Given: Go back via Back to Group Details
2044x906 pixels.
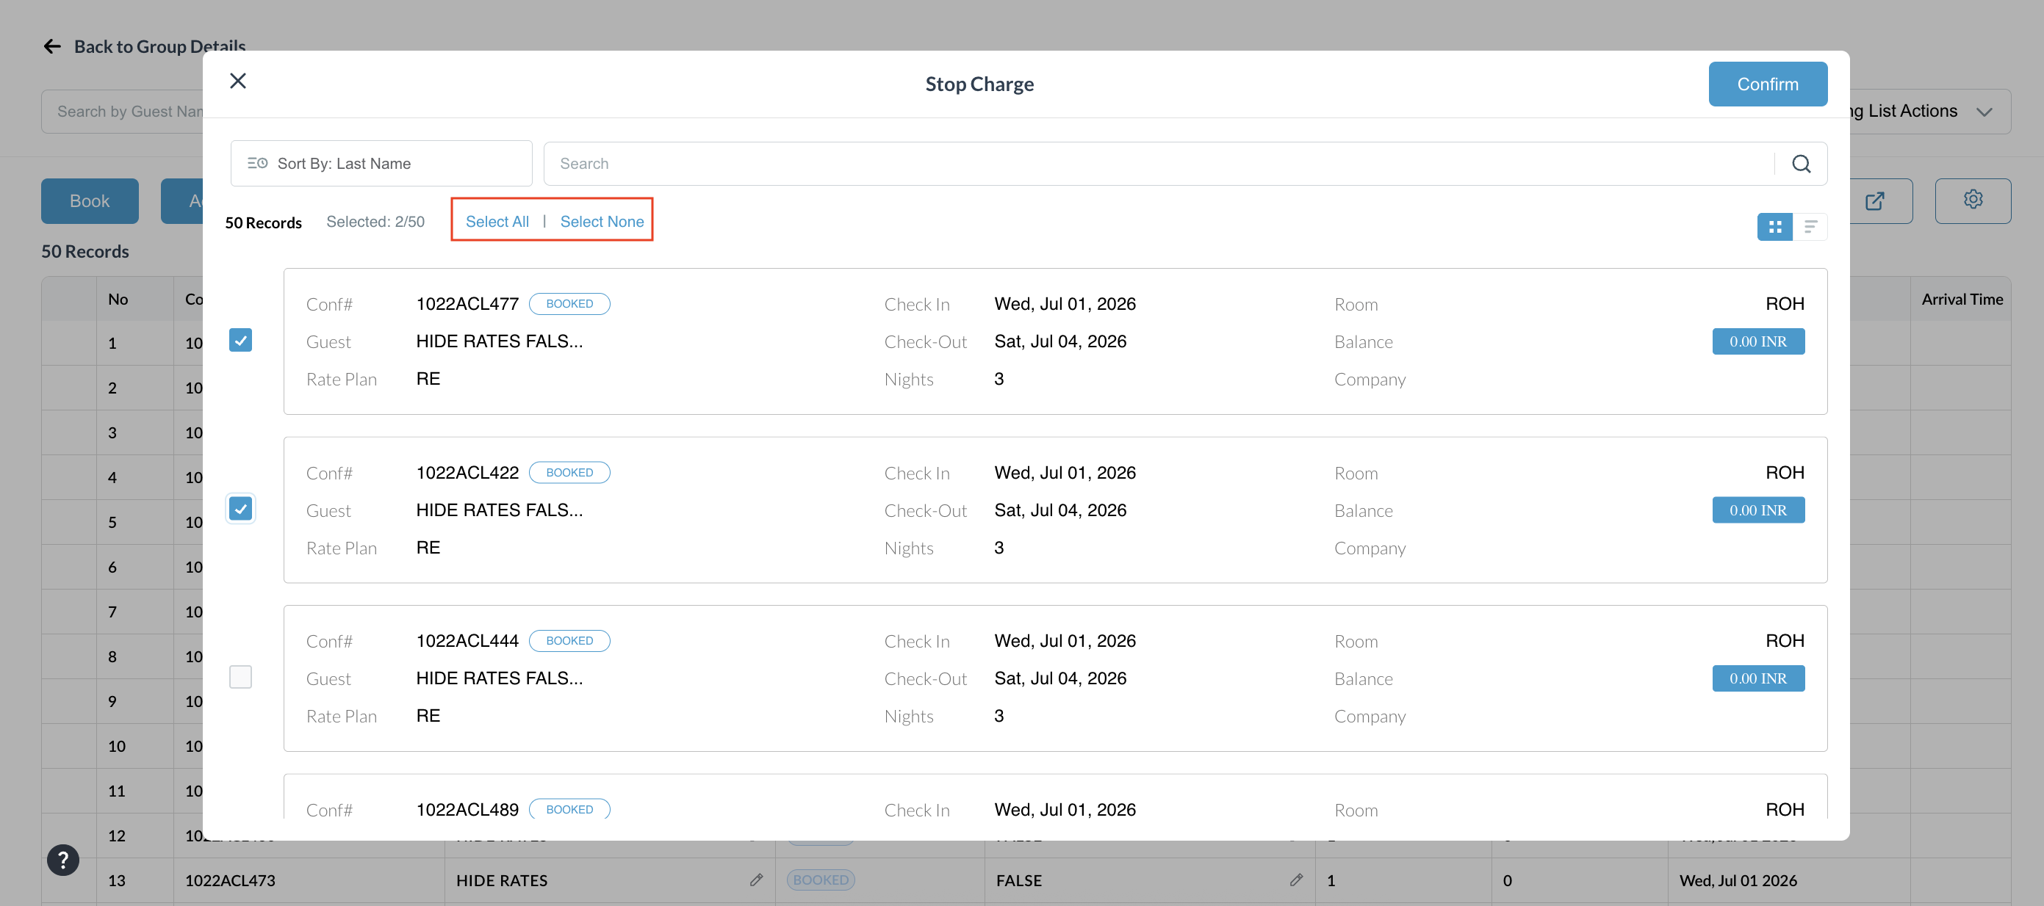Looking at the screenshot, I should click(159, 46).
